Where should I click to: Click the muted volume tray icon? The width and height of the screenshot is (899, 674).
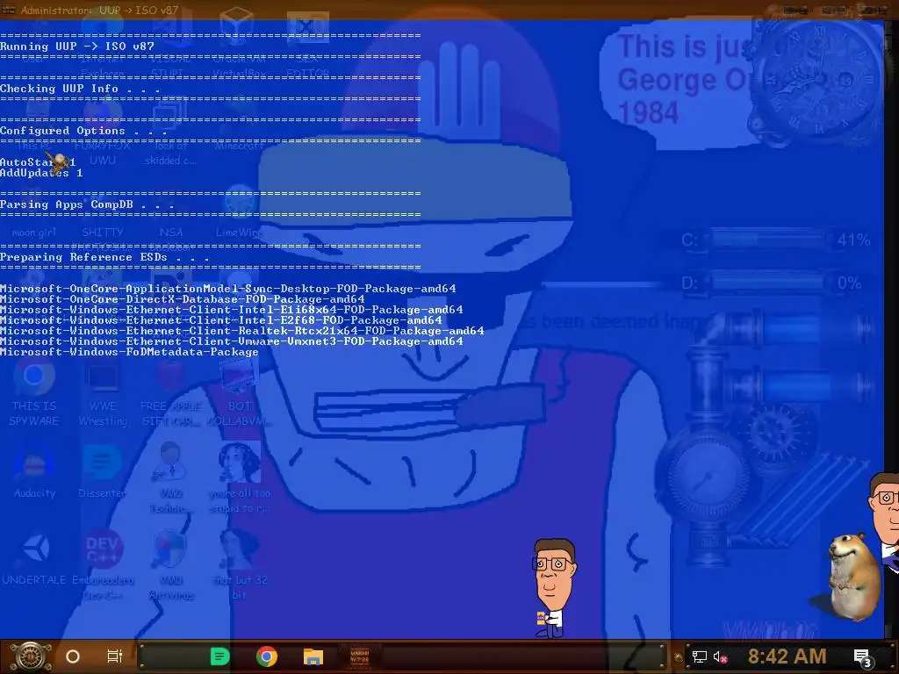pyautogui.click(x=720, y=656)
